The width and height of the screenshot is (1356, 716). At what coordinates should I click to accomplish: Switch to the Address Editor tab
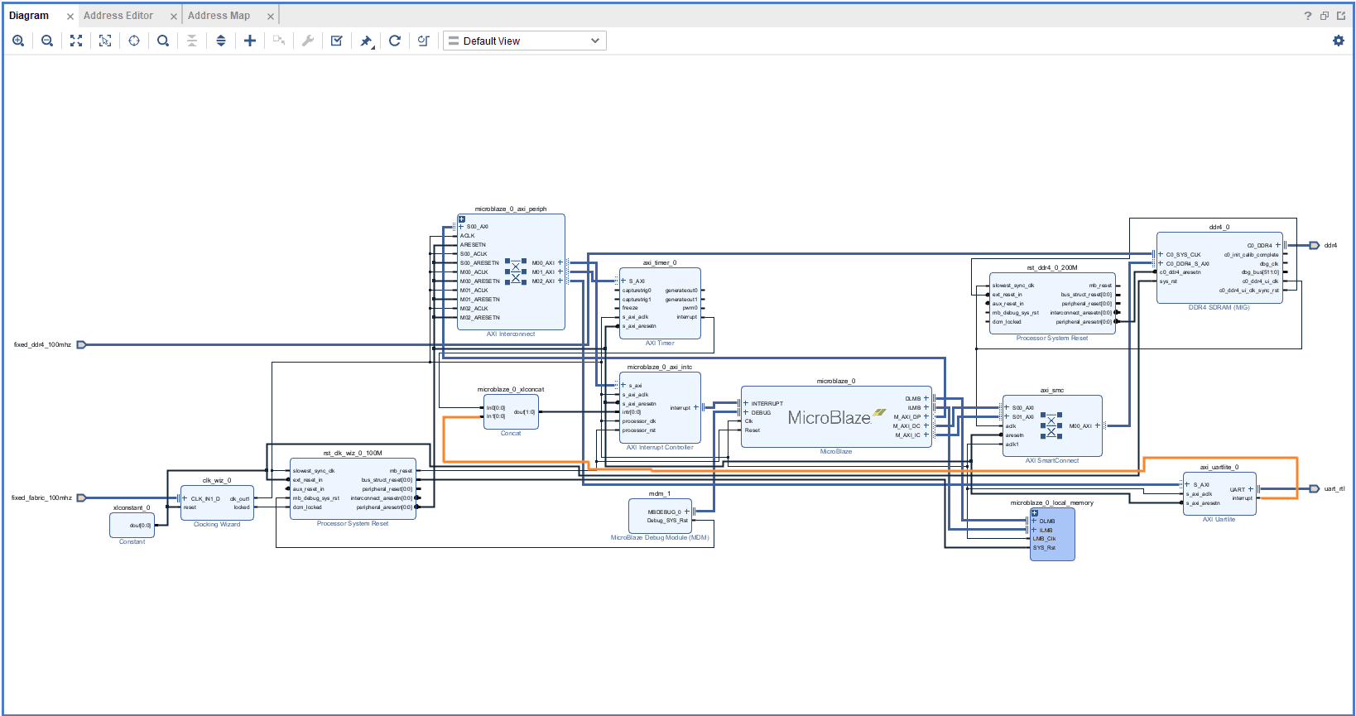coord(118,16)
